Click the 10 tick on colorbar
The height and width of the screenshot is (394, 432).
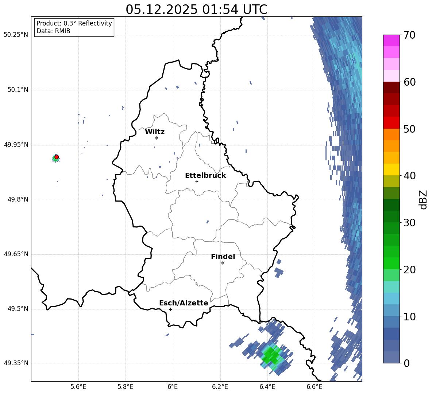(409, 316)
